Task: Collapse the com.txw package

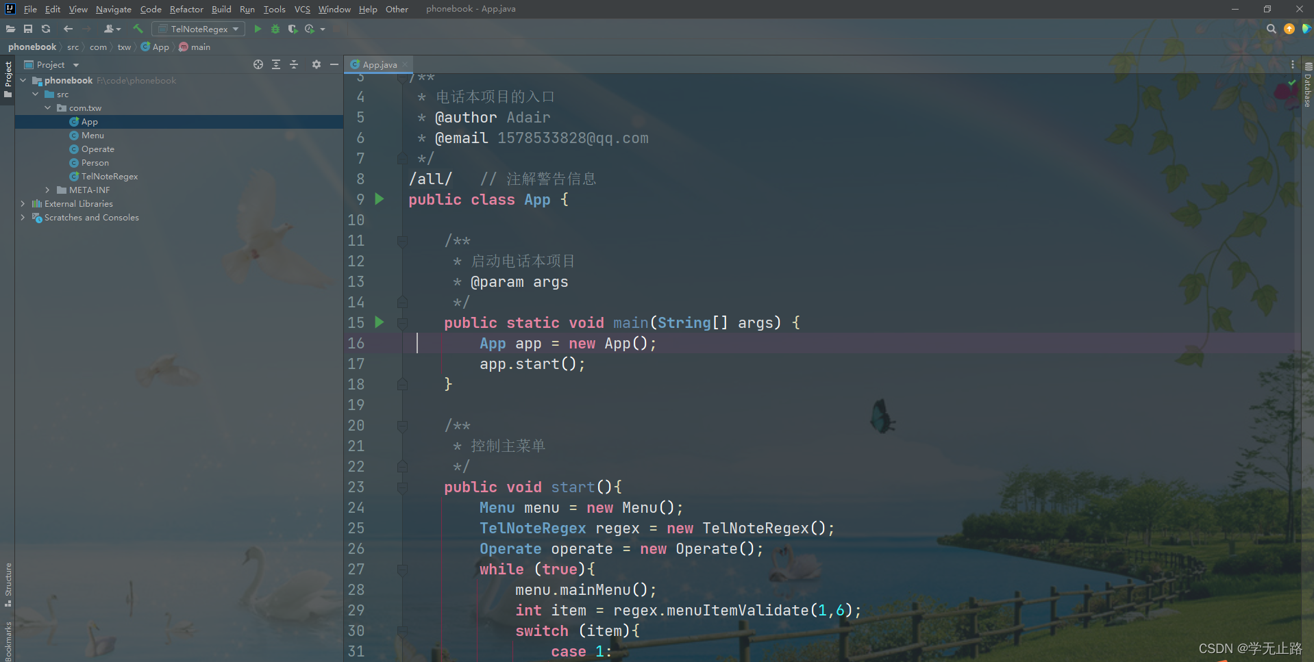Action: coord(47,108)
